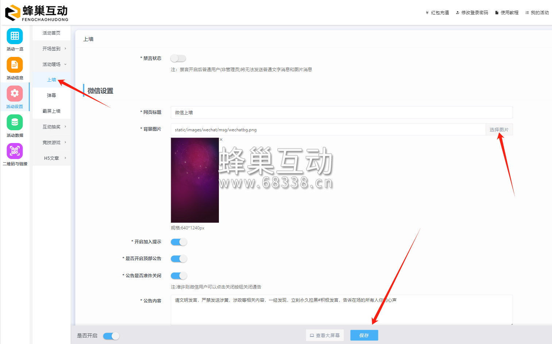The height and width of the screenshot is (344, 552).
Task: Switch to the 弹幕 menu item
Action: 51,95
